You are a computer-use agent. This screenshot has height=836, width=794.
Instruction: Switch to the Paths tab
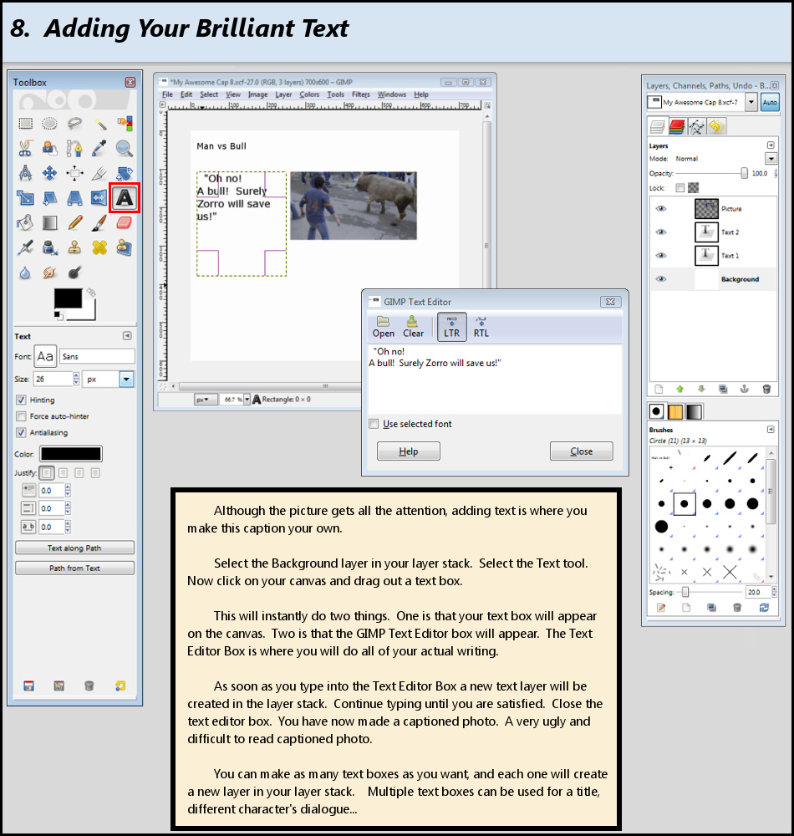(x=696, y=127)
